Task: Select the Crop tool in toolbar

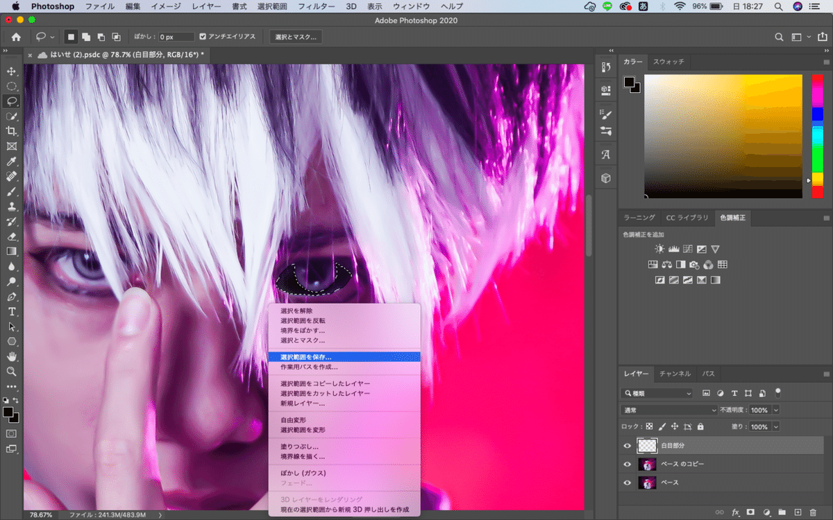Action: tap(12, 131)
